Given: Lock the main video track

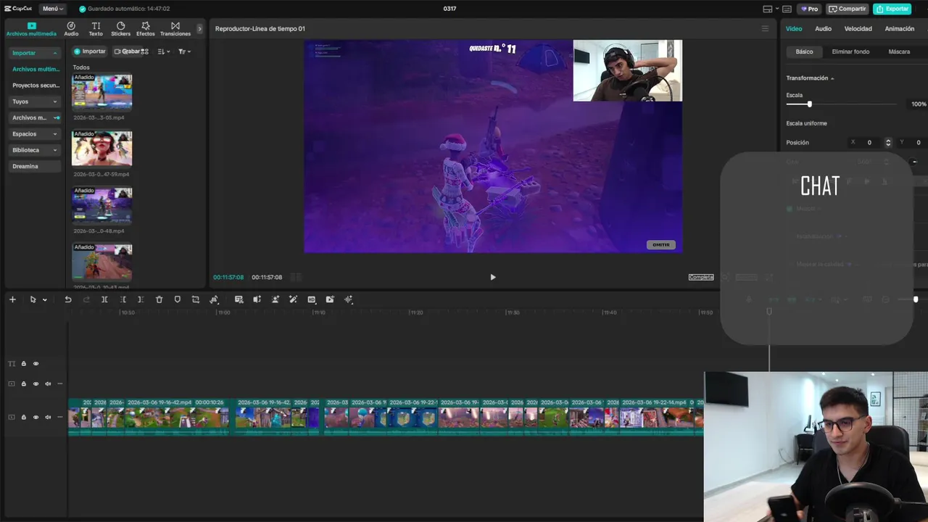Looking at the screenshot, I should point(23,418).
